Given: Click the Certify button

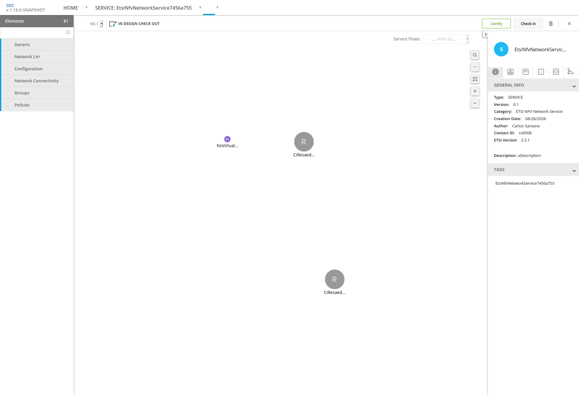Looking at the screenshot, I should tap(496, 24).
